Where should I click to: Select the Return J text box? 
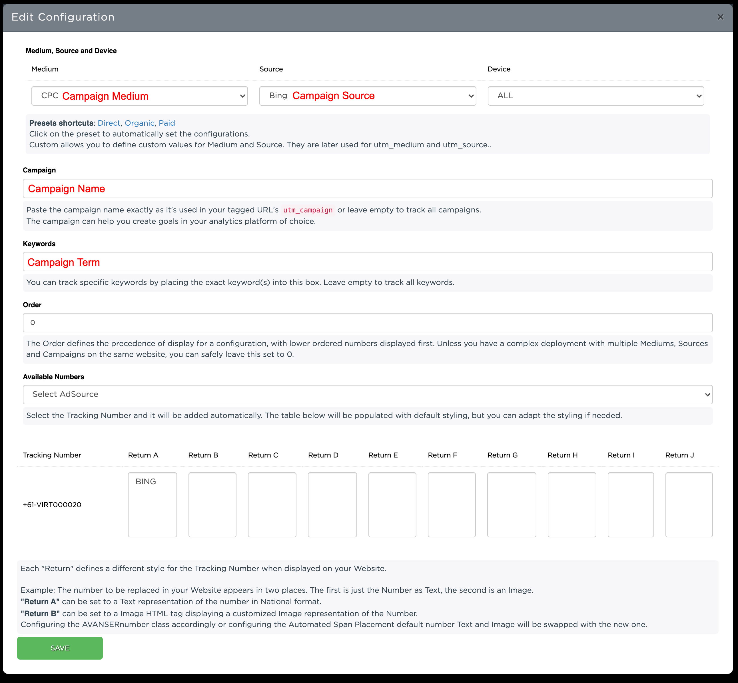(x=689, y=505)
